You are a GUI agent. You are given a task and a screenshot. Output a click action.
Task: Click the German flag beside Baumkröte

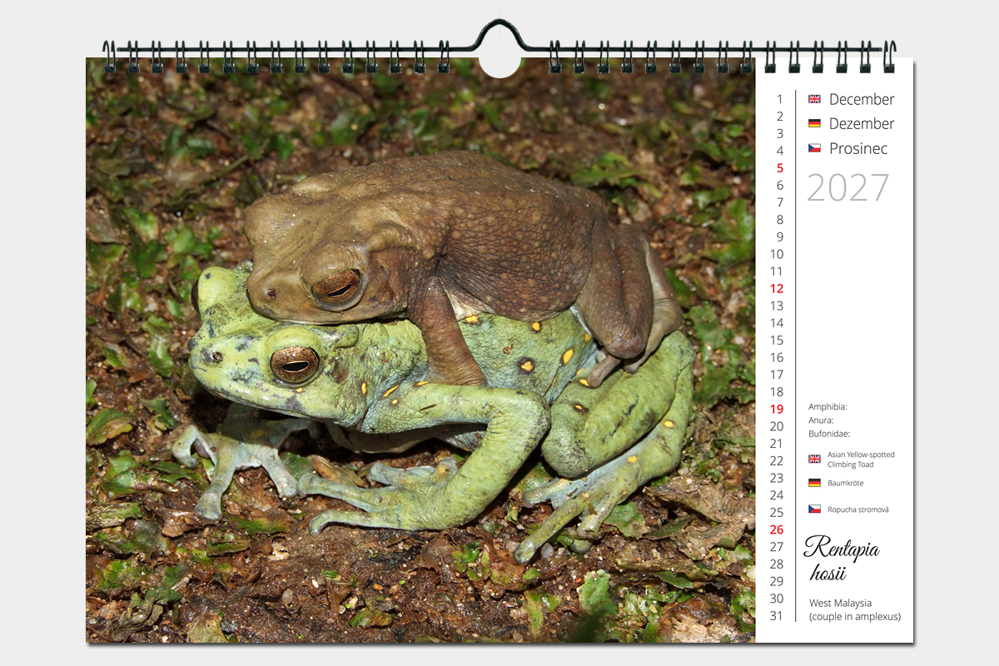click(x=814, y=483)
